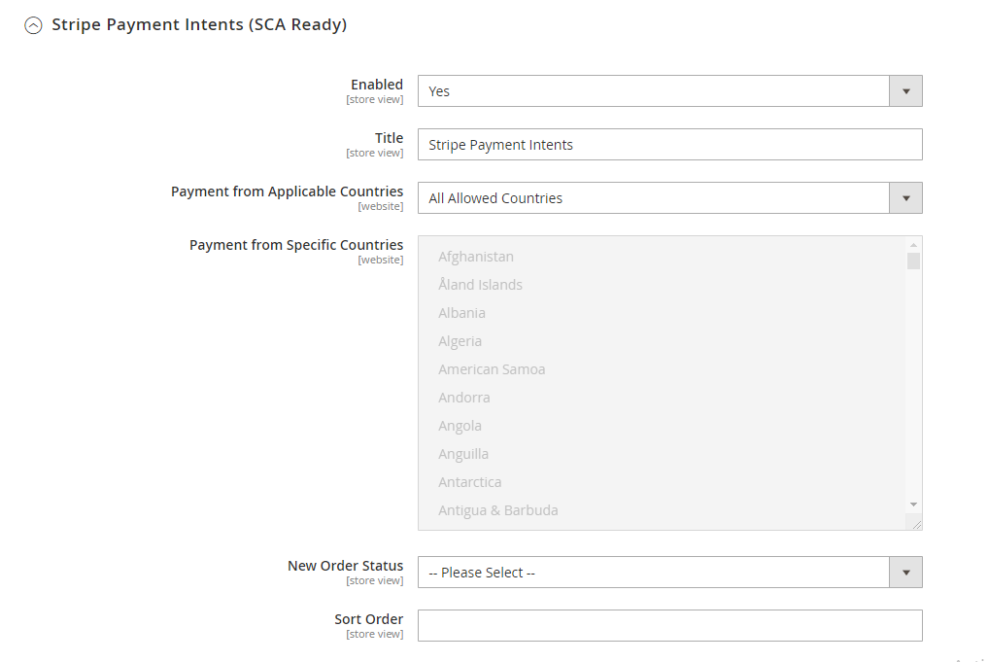Select Algeria in the countries list
The image size is (988, 662).
click(x=460, y=341)
